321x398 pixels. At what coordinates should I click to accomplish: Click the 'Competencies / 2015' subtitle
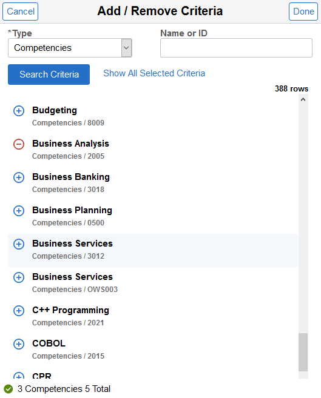(68, 356)
